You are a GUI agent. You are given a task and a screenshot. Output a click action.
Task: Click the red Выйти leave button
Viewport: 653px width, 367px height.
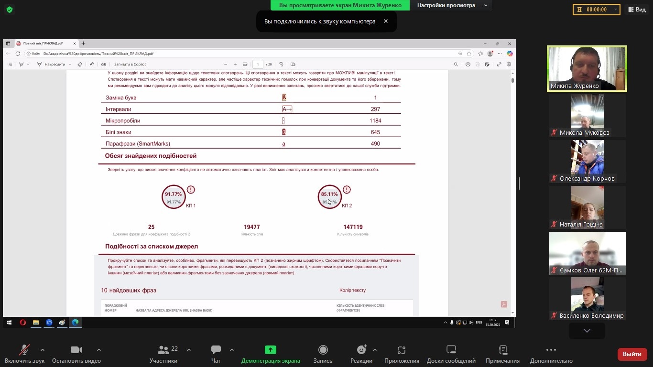(632, 354)
